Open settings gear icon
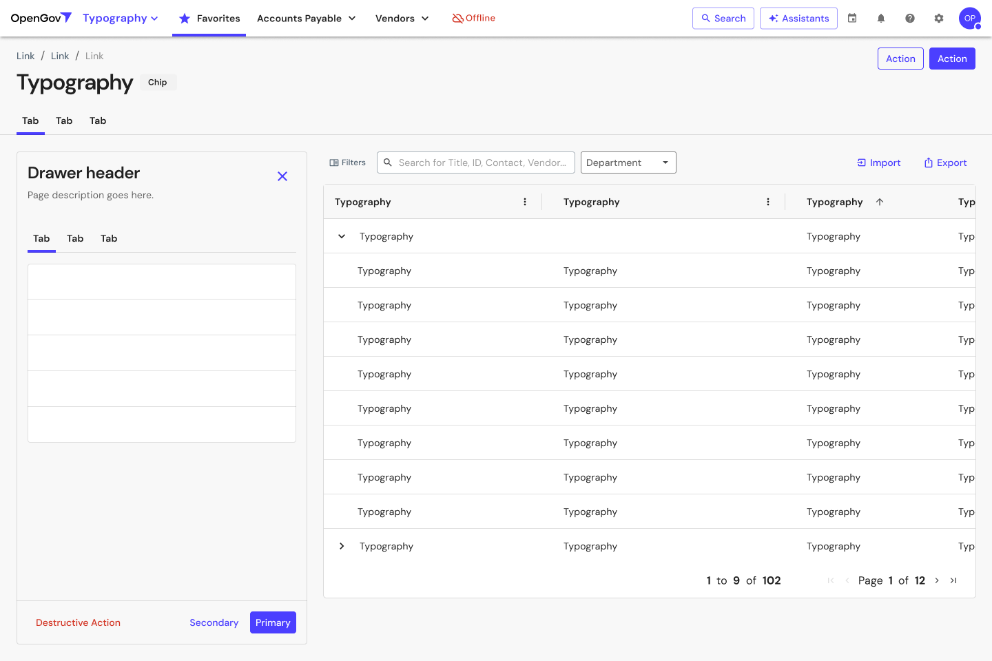The width and height of the screenshot is (992, 661). tap(939, 19)
